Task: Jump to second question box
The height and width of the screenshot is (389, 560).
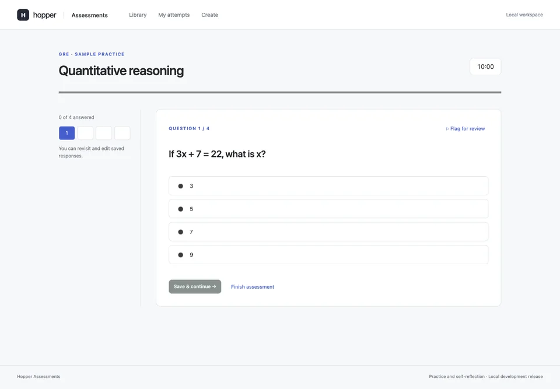Action: [x=85, y=133]
